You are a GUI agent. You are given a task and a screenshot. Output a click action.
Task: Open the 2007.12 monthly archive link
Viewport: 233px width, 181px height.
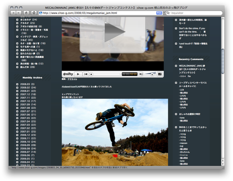click(x=28, y=94)
